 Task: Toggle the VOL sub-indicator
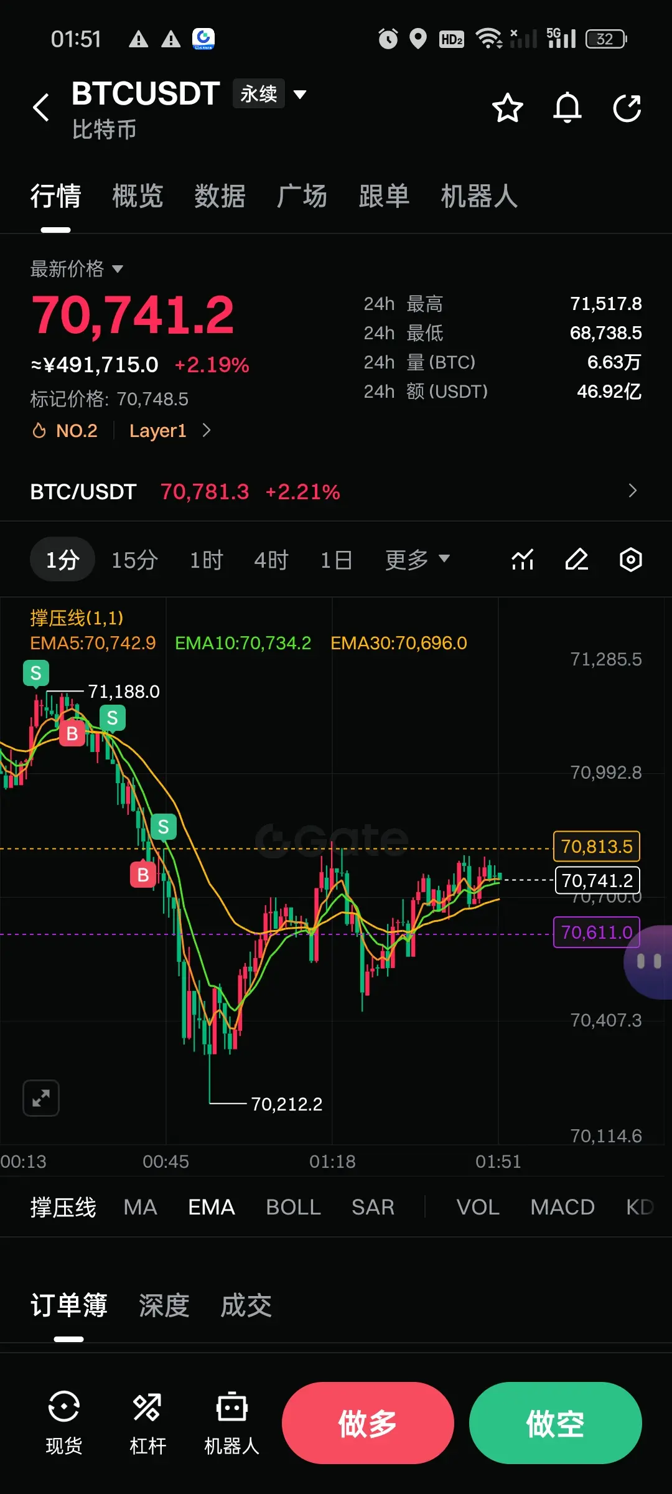478,1207
